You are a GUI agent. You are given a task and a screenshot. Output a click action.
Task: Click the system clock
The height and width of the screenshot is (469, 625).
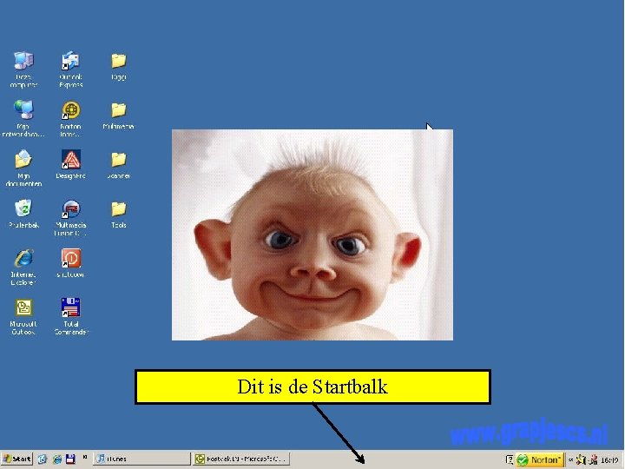[x=610, y=460]
